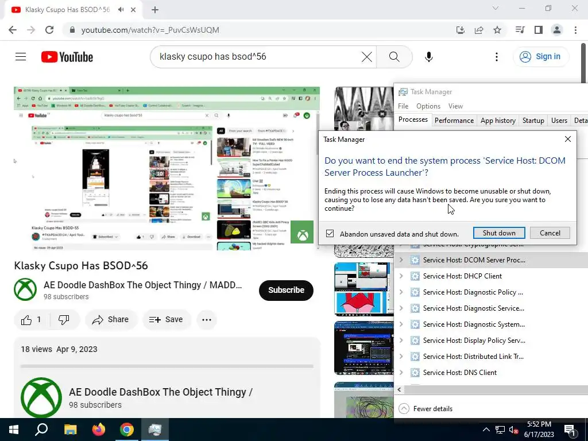This screenshot has height=441, width=588.
Task: Open Task Manager File menu
Action: (403, 106)
